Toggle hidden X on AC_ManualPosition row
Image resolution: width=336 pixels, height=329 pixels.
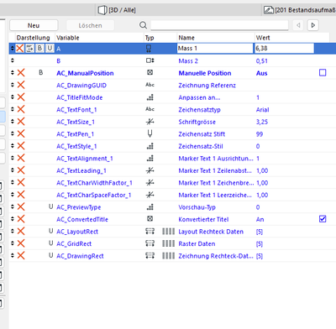pyautogui.click(x=21, y=73)
